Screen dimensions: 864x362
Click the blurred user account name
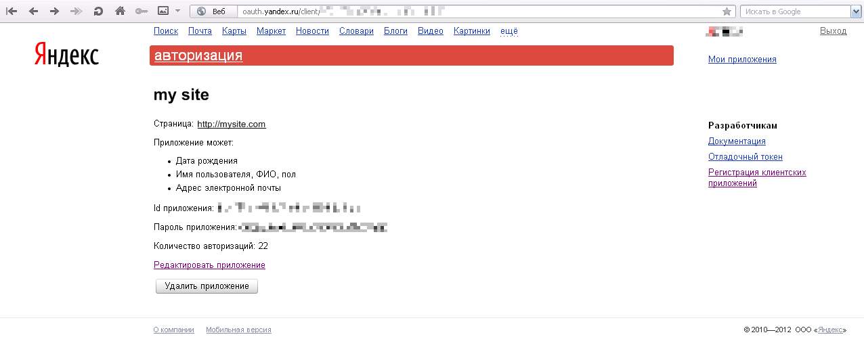725,31
